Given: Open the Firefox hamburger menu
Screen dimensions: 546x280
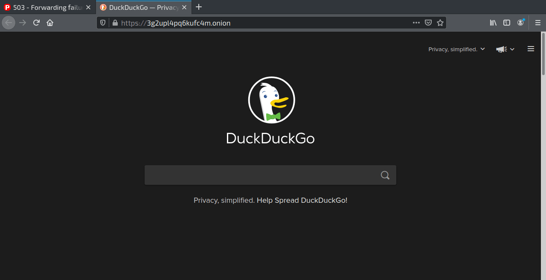Looking at the screenshot, I should coord(537,23).
